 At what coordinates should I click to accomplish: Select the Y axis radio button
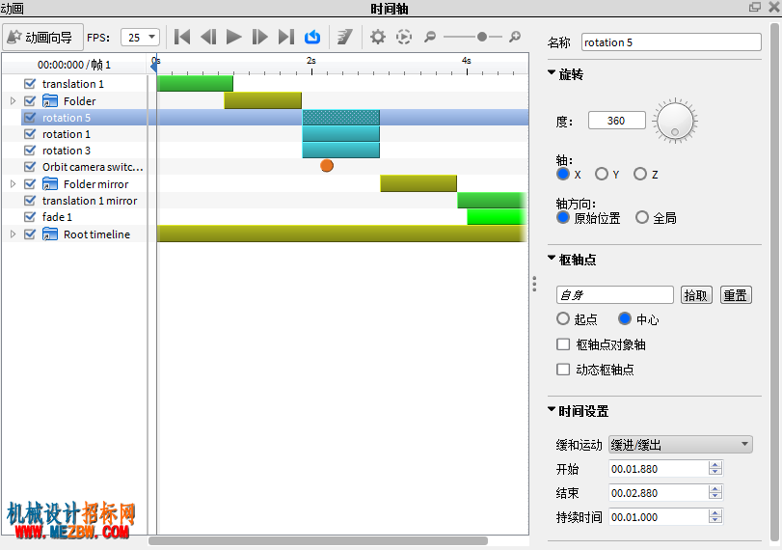tap(602, 174)
